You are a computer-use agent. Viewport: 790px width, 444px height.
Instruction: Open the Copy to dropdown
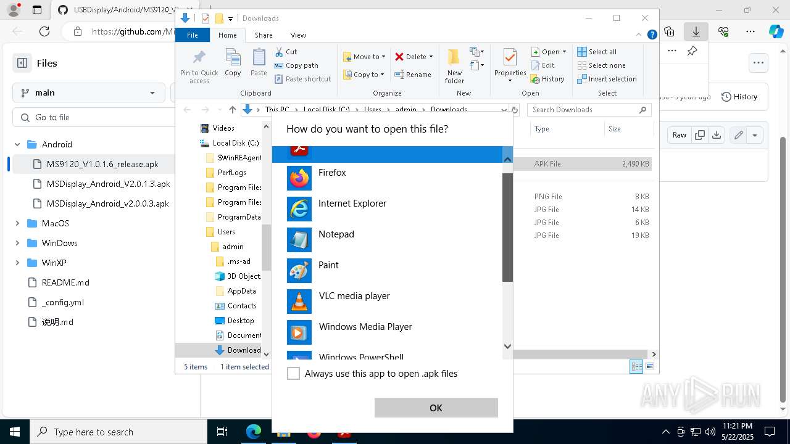coord(364,75)
